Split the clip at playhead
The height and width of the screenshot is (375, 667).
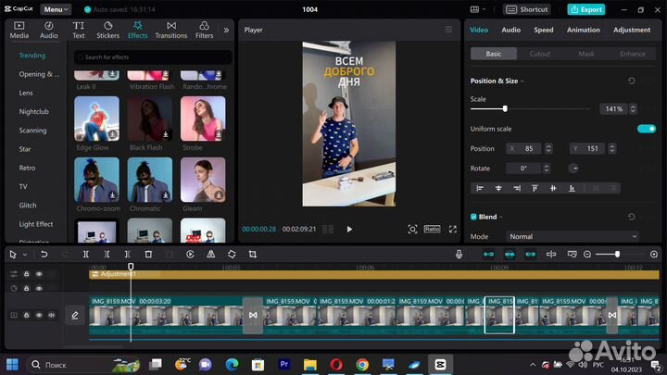pyautogui.click(x=85, y=255)
